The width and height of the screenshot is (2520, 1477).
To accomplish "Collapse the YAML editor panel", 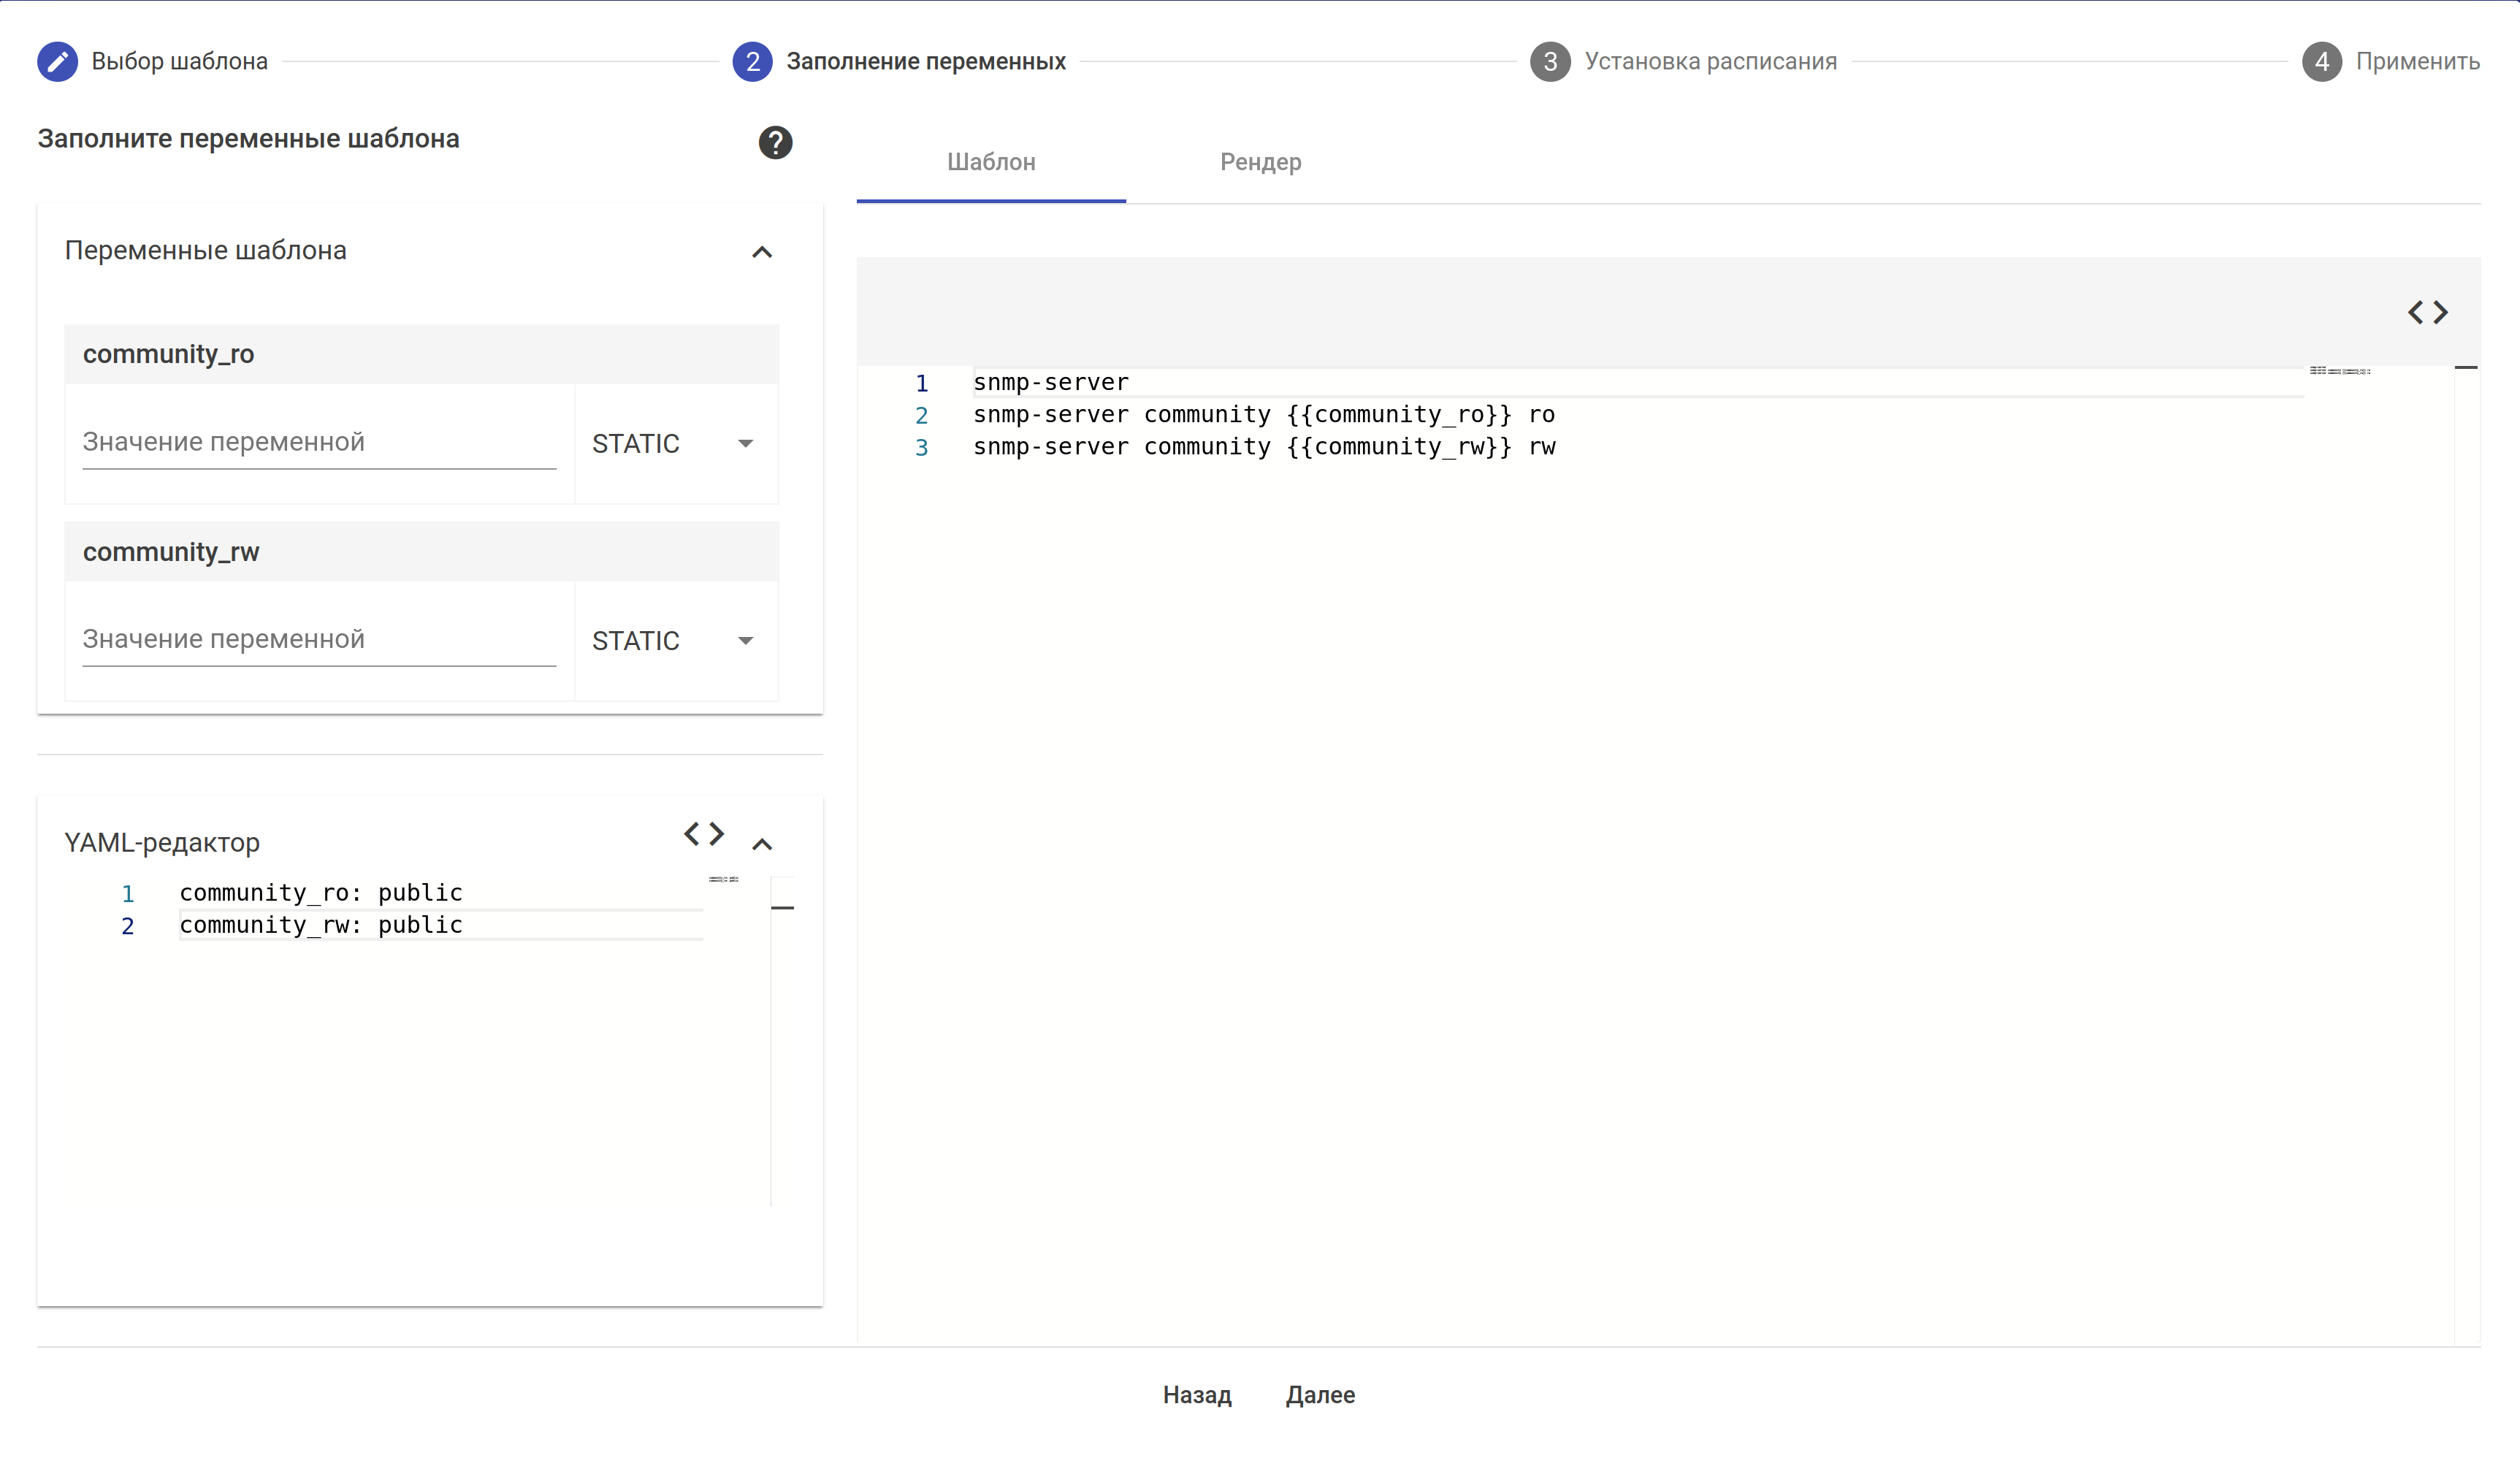I will [762, 844].
